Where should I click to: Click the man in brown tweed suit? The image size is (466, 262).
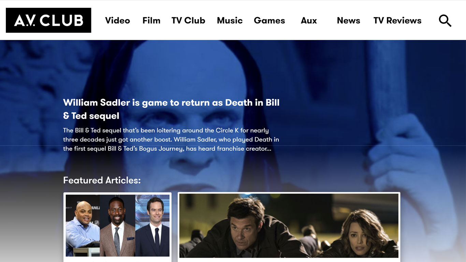[x=117, y=227]
